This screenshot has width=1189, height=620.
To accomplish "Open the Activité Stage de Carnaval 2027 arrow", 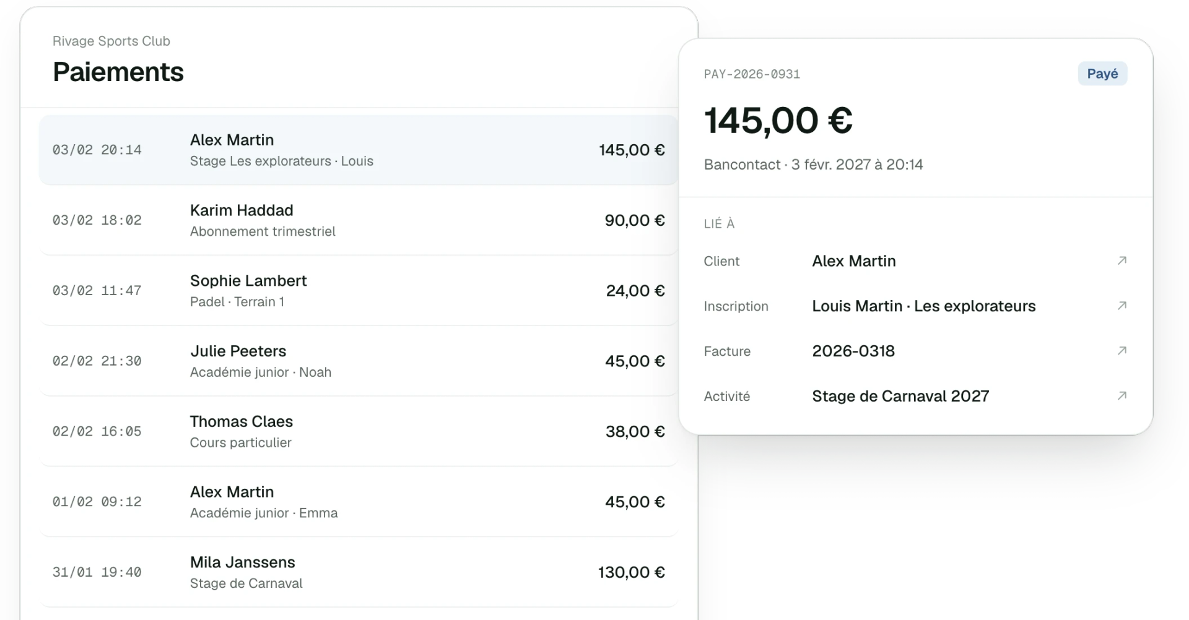I will (1121, 396).
